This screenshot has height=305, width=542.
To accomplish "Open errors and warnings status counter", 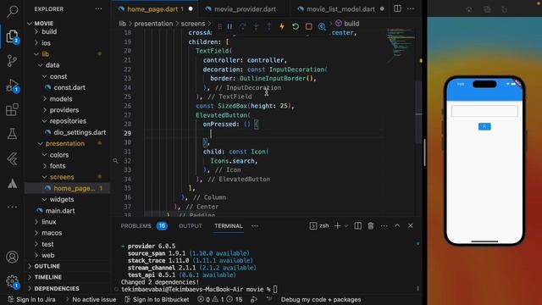I will pos(220,299).
